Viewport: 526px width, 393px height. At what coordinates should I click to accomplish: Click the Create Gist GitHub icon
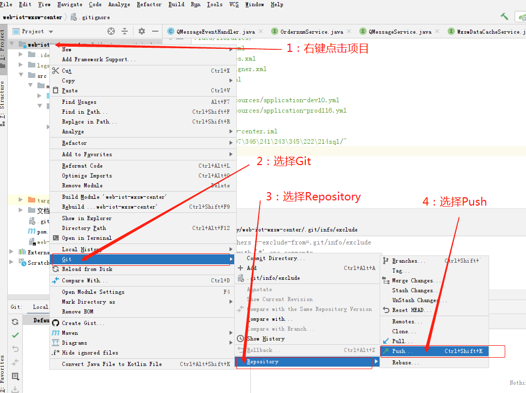[x=56, y=323]
